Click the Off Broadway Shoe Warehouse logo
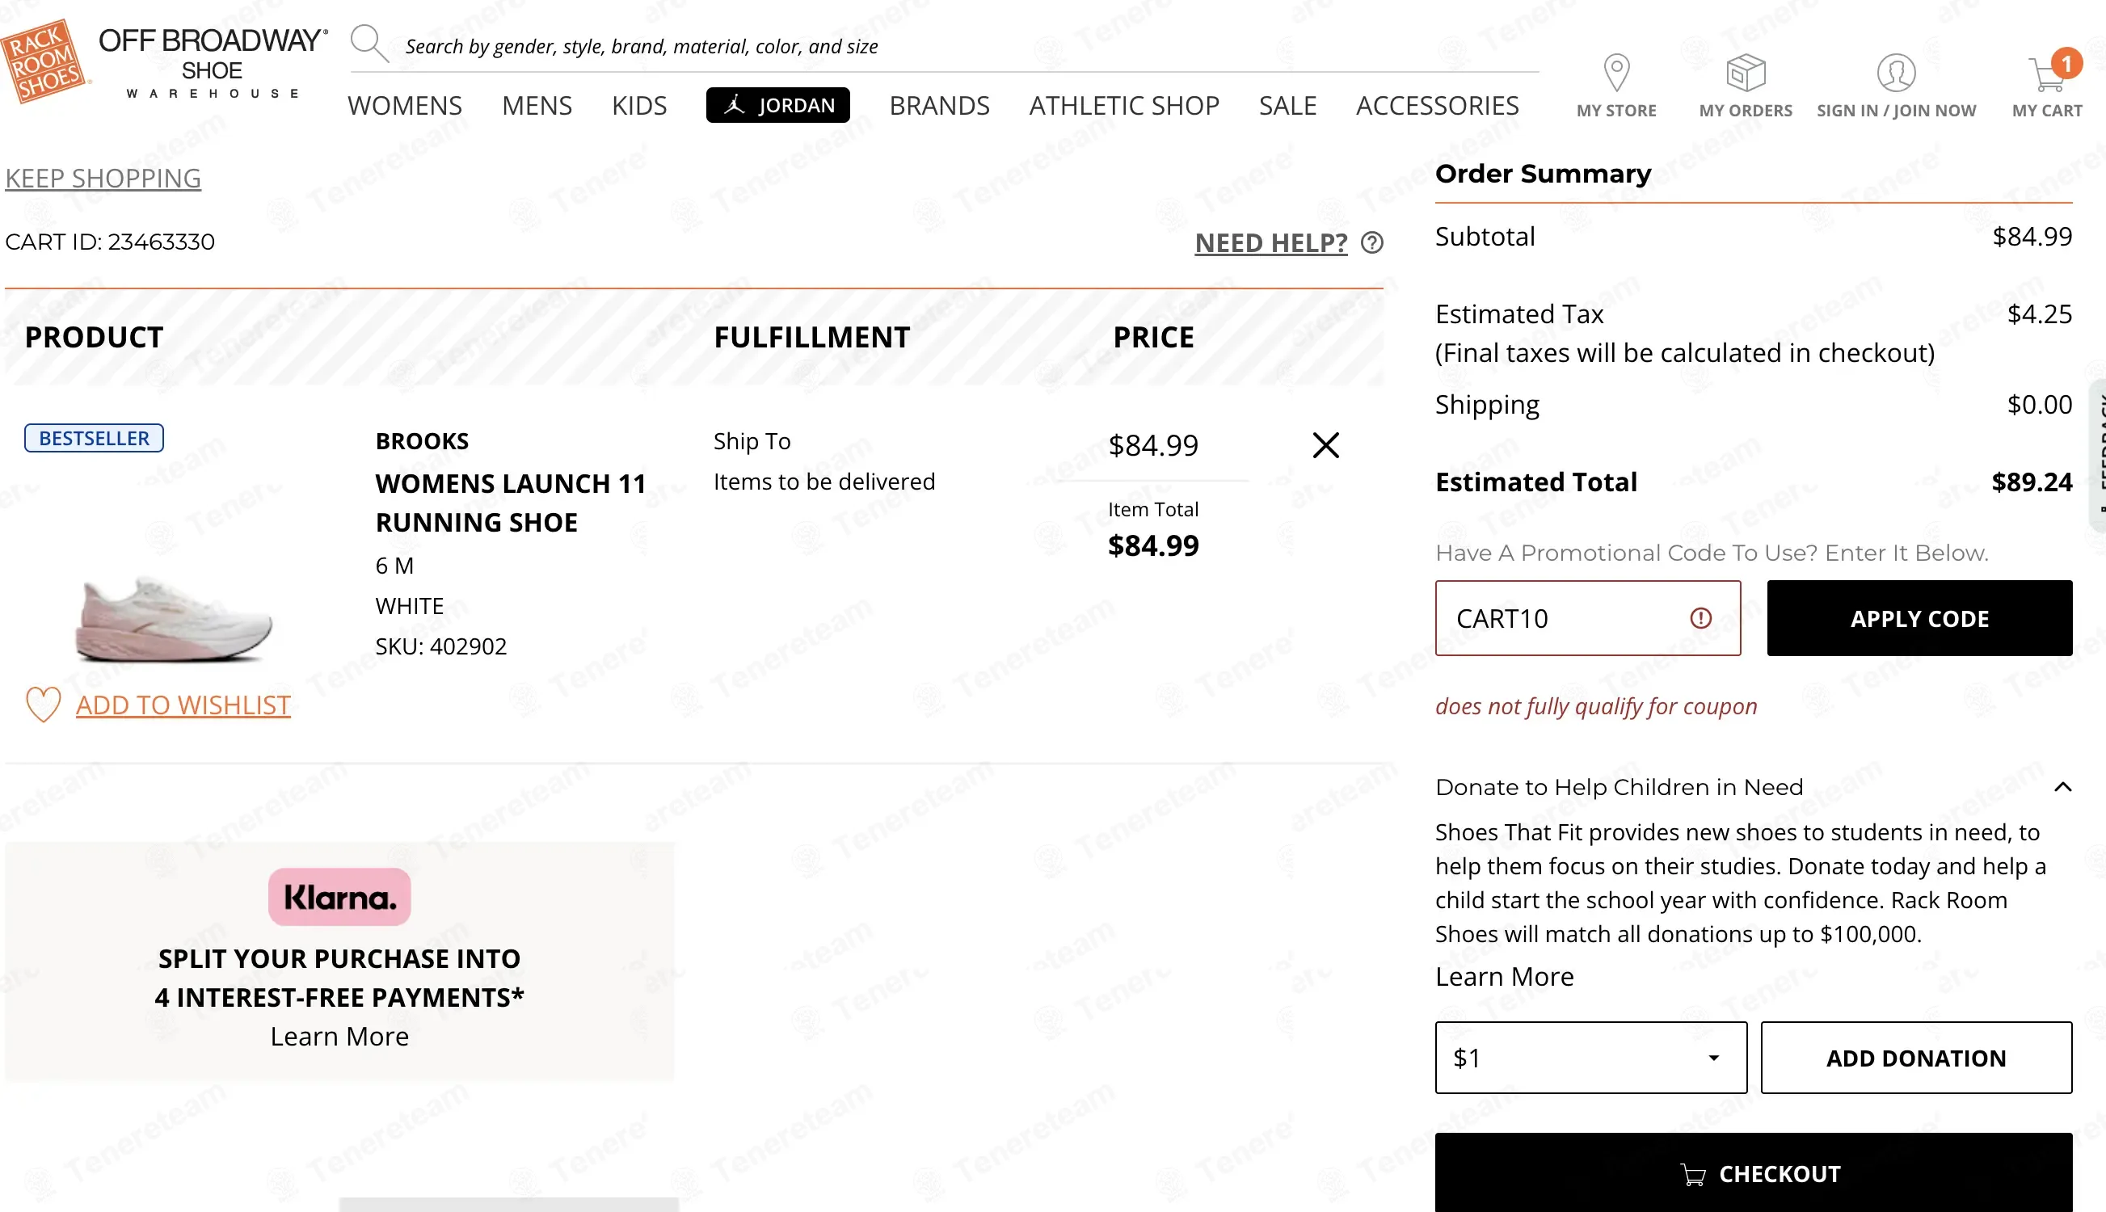 (213, 62)
